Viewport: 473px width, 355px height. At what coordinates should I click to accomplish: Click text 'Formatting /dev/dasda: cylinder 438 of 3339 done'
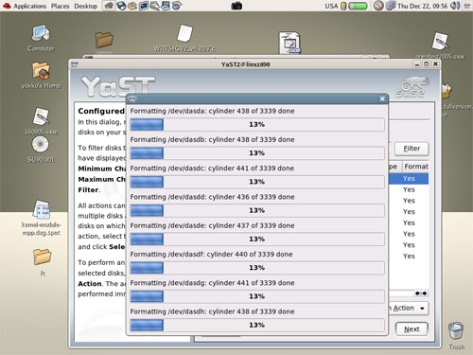click(212, 111)
